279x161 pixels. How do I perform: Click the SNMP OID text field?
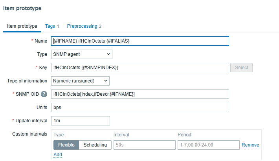point(140,94)
